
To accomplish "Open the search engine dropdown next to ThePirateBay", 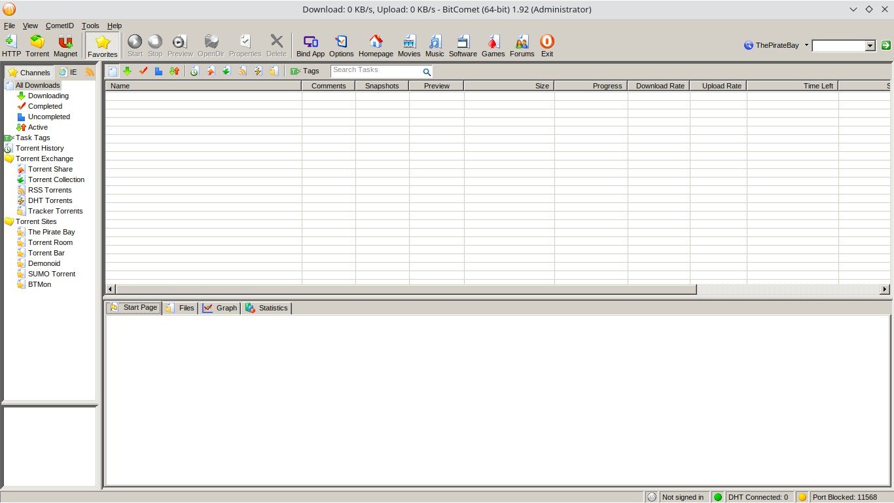I will point(808,45).
